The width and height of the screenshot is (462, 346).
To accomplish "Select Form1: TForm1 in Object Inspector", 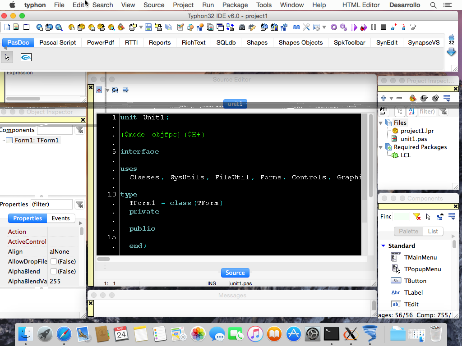I will pos(37,140).
